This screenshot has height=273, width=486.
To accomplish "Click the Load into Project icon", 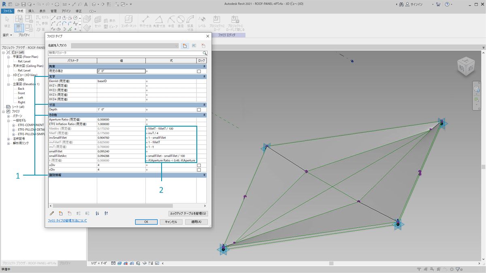I will (217, 23).
